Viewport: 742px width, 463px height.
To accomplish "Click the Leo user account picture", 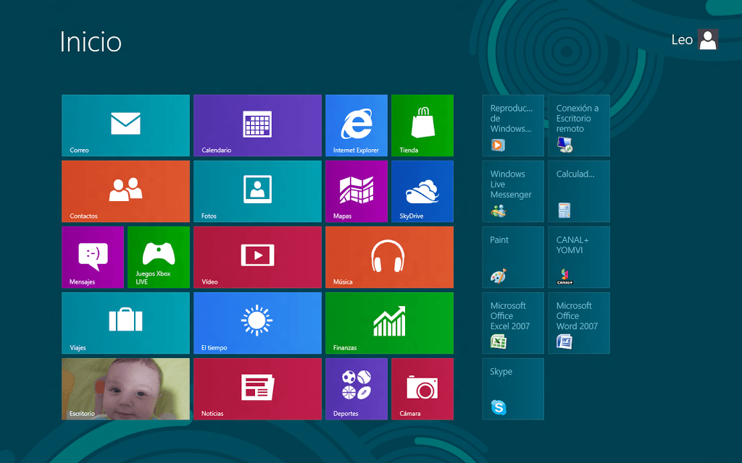I will 708,39.
